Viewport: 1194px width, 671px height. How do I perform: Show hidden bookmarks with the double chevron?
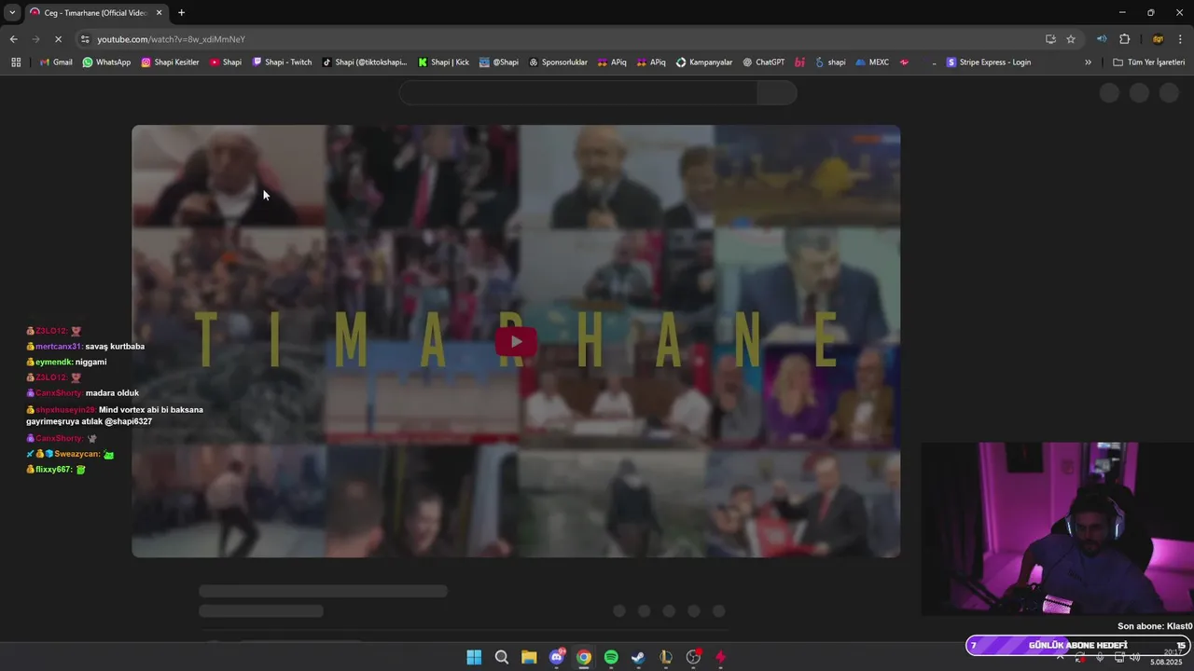pyautogui.click(x=1088, y=62)
